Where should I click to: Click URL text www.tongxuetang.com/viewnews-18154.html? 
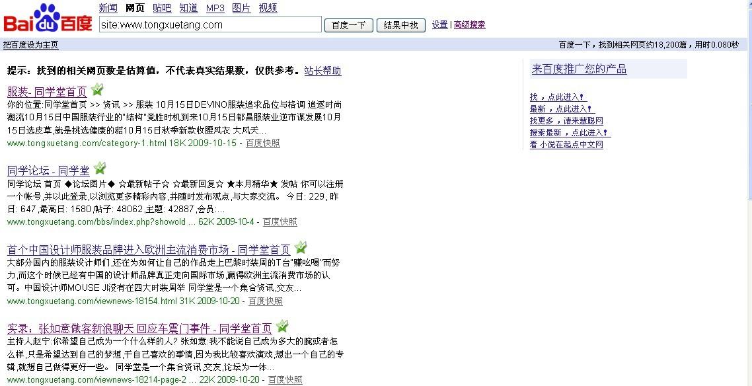[x=92, y=301]
